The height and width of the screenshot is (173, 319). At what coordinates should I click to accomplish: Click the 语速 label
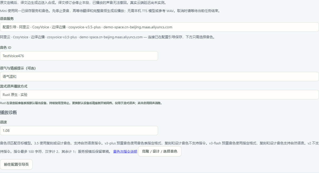(x=3, y=122)
